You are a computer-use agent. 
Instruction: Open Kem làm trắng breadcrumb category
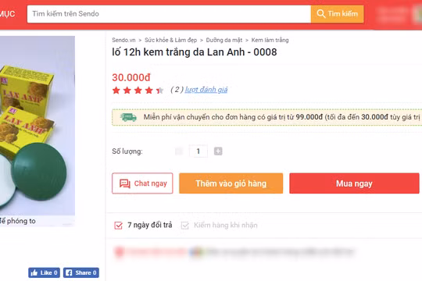tap(270, 40)
